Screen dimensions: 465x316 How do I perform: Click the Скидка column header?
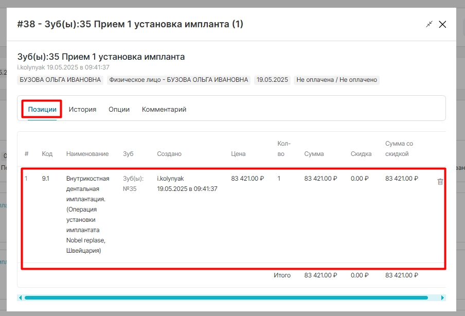(361, 154)
